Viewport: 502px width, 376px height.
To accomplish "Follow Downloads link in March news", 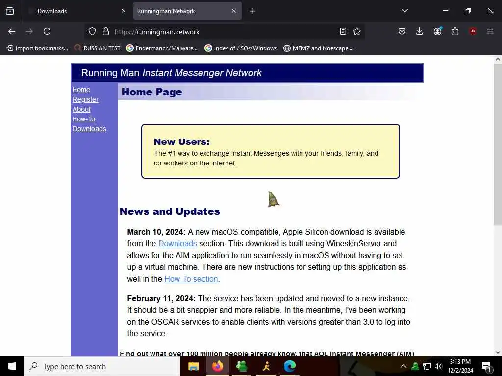I will [x=177, y=244].
